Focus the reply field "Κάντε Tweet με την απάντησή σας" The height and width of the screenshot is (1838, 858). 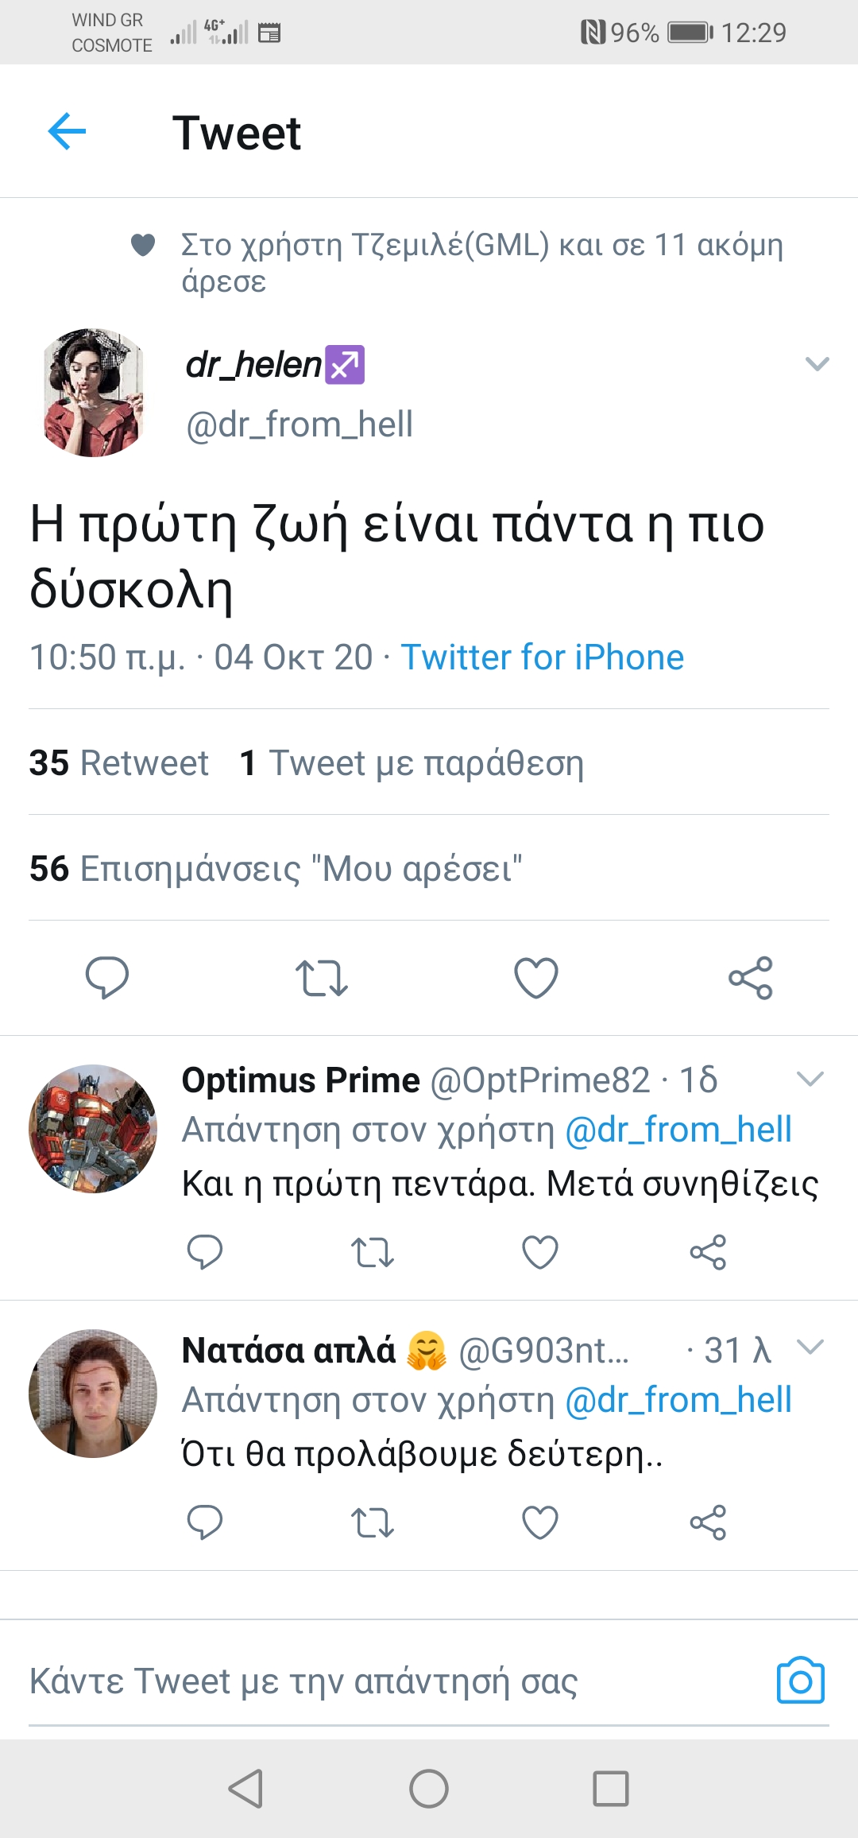click(x=303, y=1681)
